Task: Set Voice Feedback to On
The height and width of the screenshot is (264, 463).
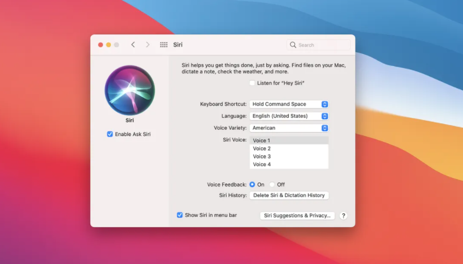Action: (x=252, y=184)
